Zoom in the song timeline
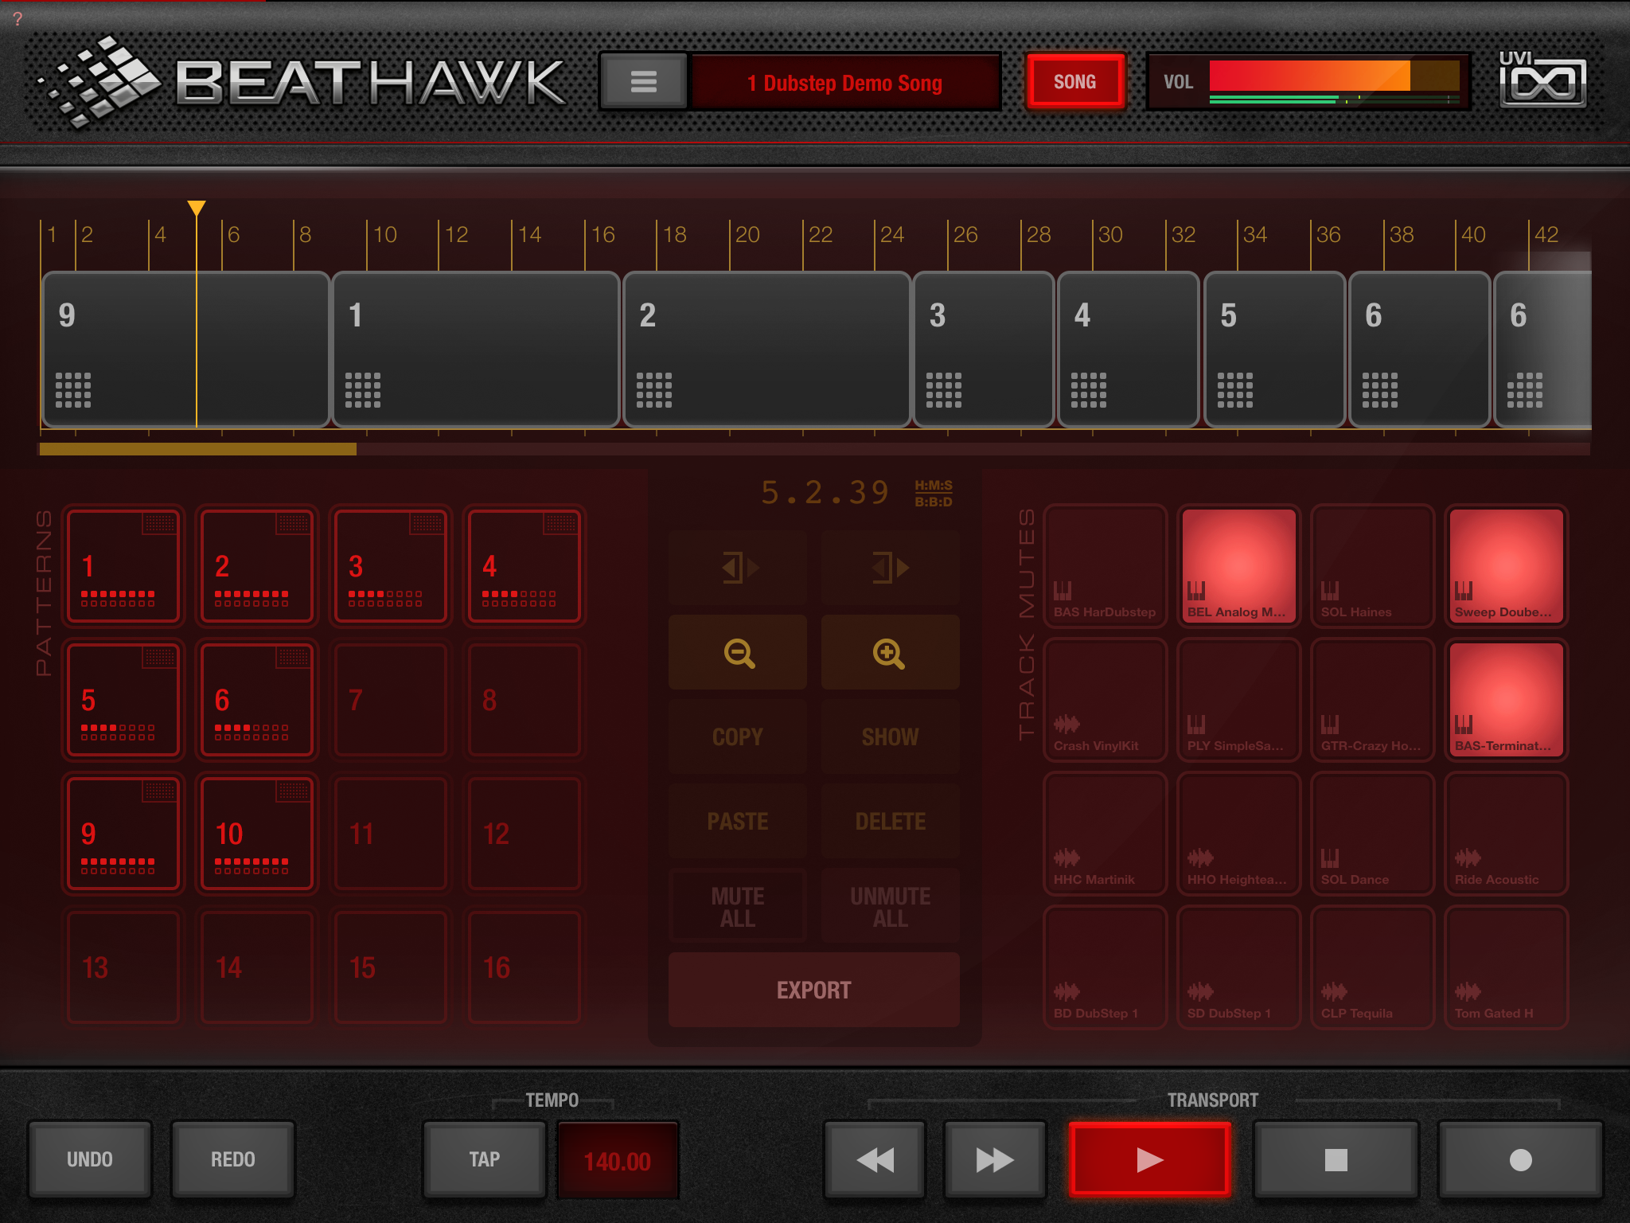Screen dimensions: 1630x1223 (890, 653)
